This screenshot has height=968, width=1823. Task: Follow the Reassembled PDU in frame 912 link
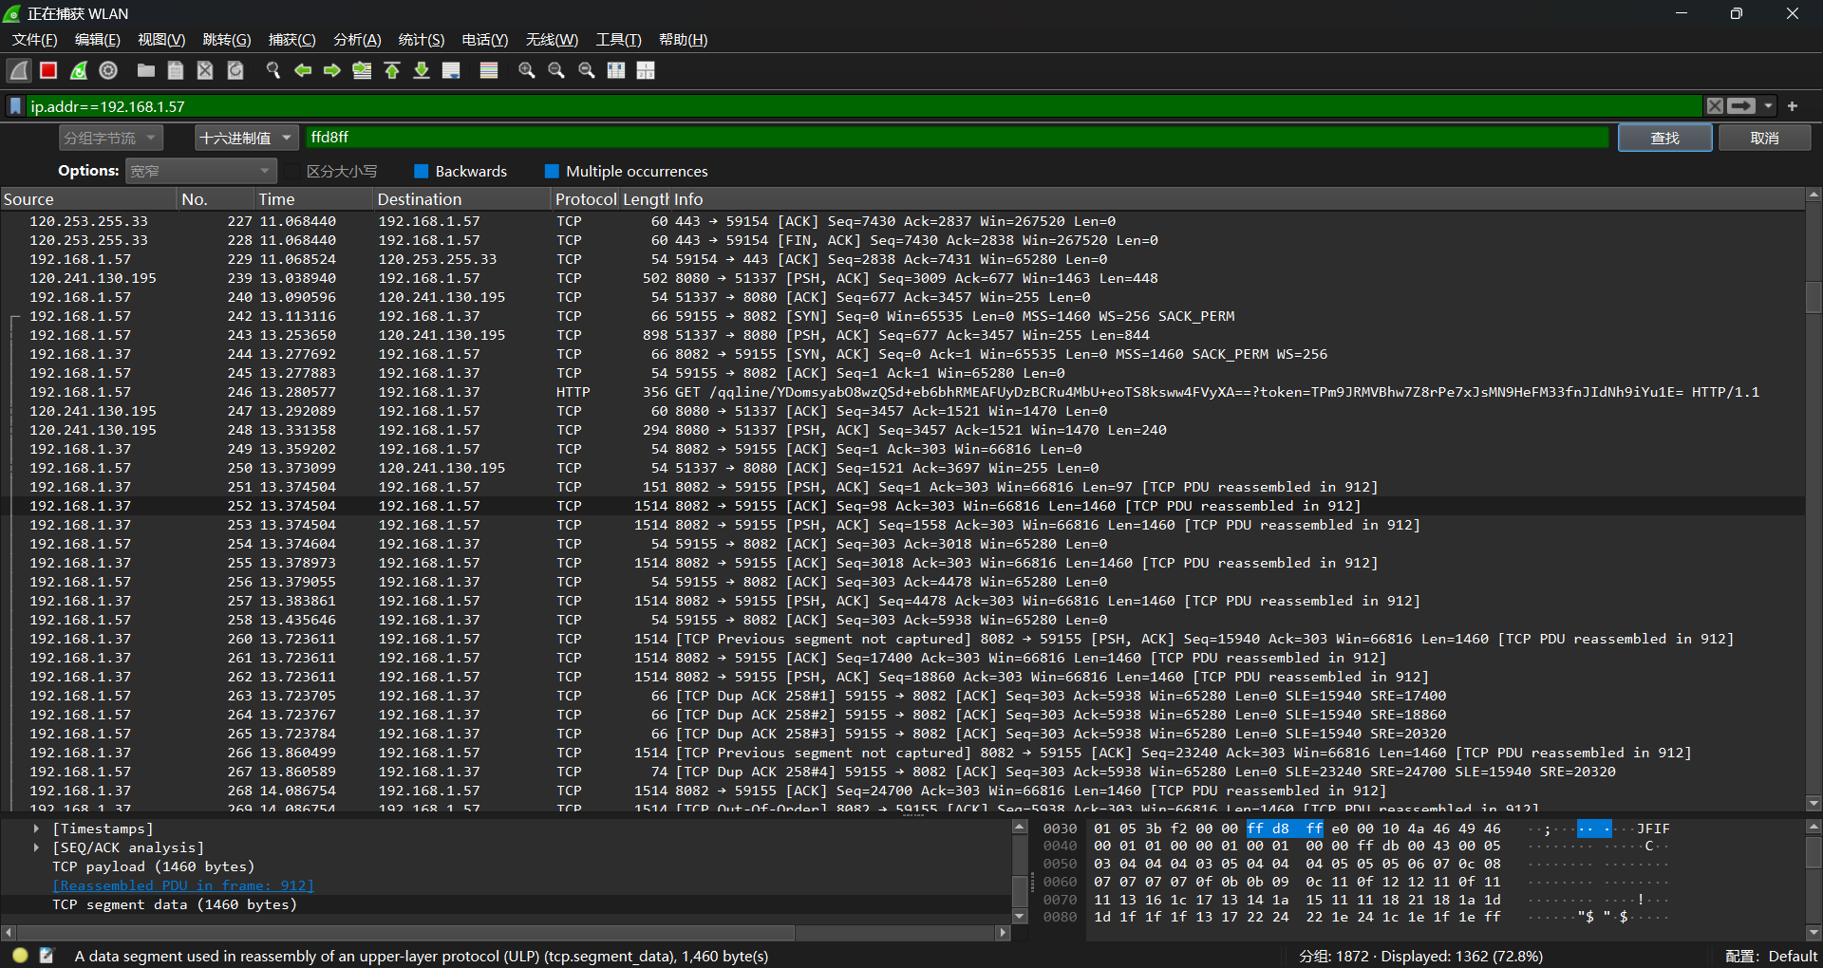[x=182, y=885]
